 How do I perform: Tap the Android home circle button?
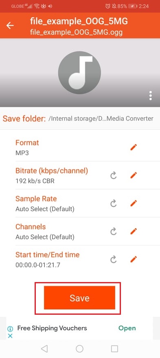point(79,349)
